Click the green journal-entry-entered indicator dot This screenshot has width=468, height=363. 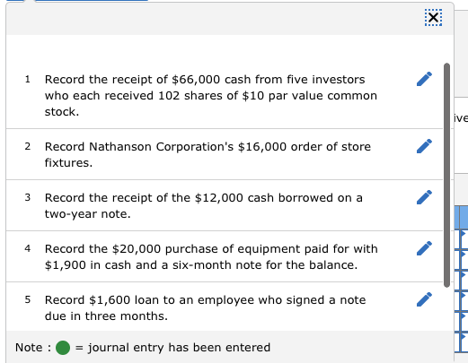[63, 348]
